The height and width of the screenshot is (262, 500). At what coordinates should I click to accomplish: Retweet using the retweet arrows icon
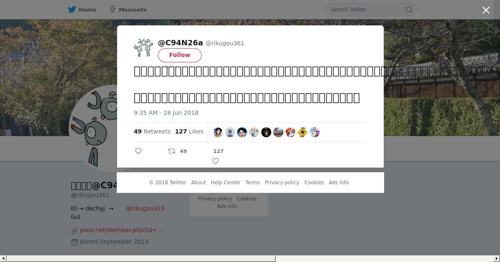(x=171, y=151)
